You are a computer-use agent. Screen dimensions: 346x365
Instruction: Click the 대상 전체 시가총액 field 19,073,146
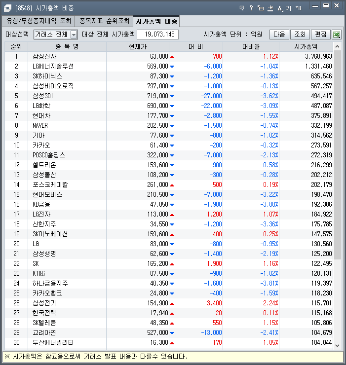tap(158, 35)
